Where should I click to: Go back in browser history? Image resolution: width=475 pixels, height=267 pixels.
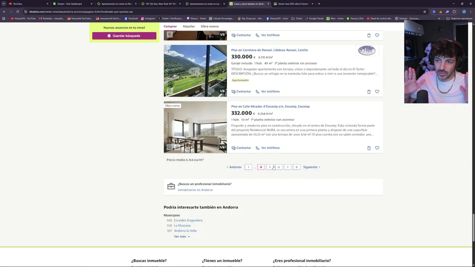point(4,11)
